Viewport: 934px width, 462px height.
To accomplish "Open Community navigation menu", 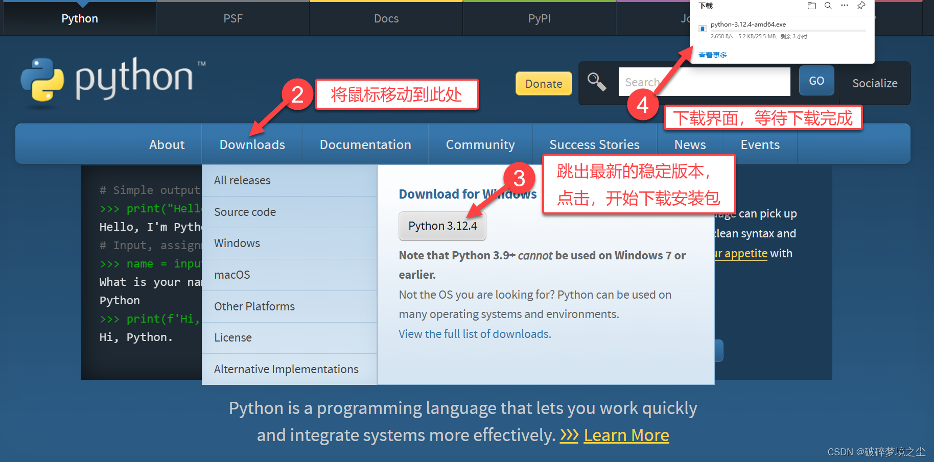I will pos(480,144).
